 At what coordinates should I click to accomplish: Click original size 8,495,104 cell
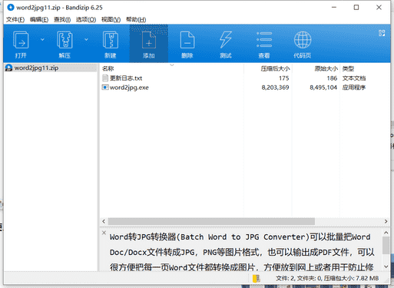click(x=323, y=88)
